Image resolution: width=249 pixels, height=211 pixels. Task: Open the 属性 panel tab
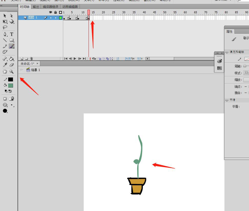[x=229, y=31]
